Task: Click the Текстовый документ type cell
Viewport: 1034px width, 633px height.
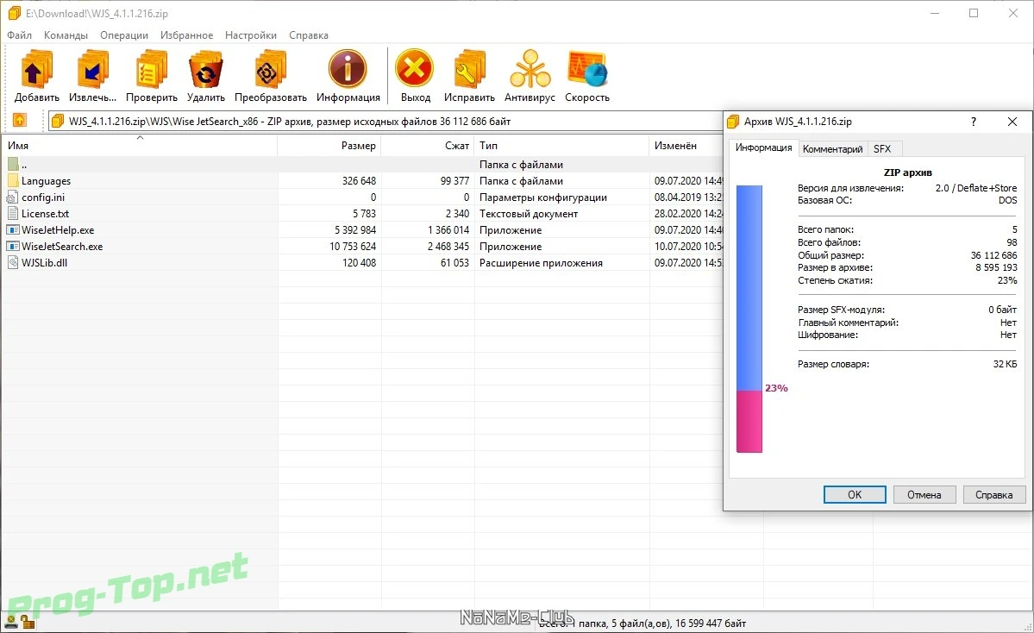Action: click(529, 214)
